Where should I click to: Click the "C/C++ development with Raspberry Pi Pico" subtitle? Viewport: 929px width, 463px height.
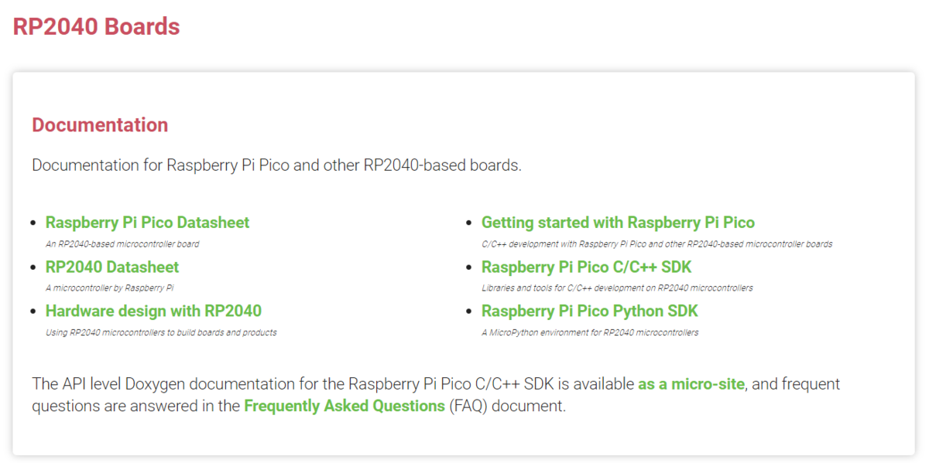coord(656,244)
